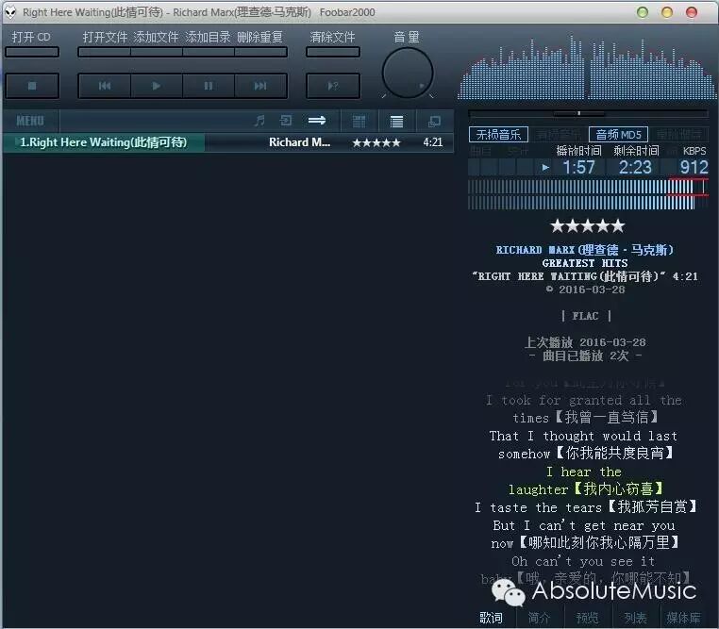Select playlist row 1.Right Here Waiting(此情可待)

point(228,142)
